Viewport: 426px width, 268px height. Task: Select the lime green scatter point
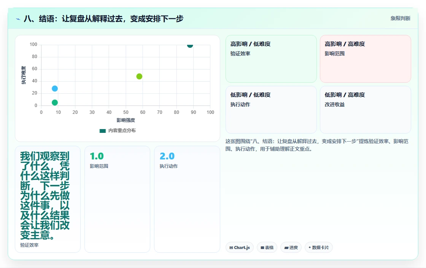coord(139,76)
